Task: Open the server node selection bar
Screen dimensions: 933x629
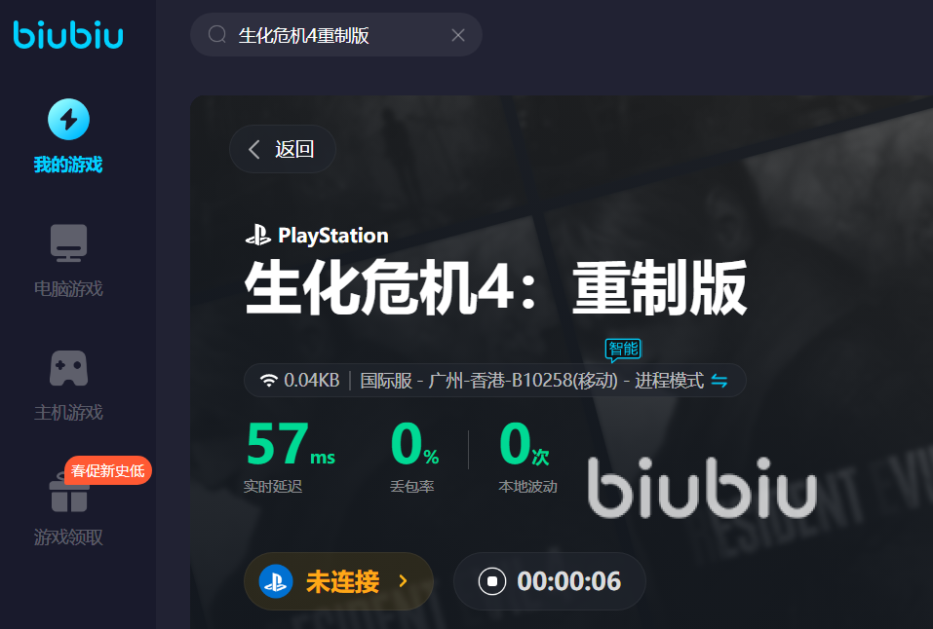Action: click(x=495, y=381)
